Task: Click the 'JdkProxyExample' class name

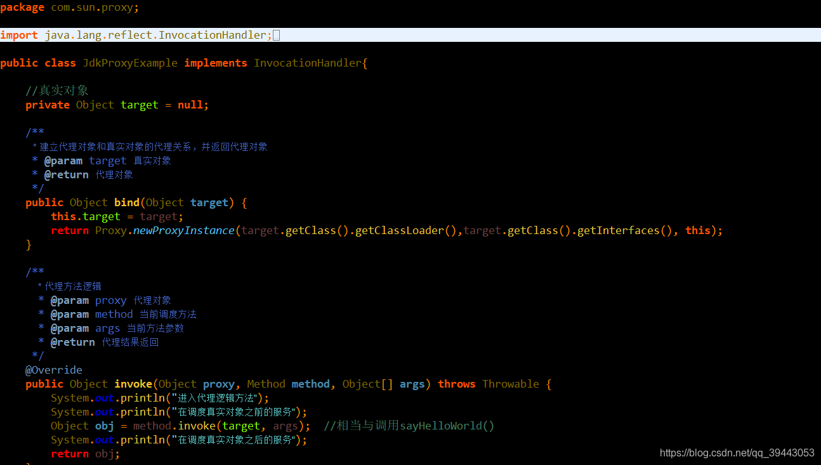Action: click(130, 63)
